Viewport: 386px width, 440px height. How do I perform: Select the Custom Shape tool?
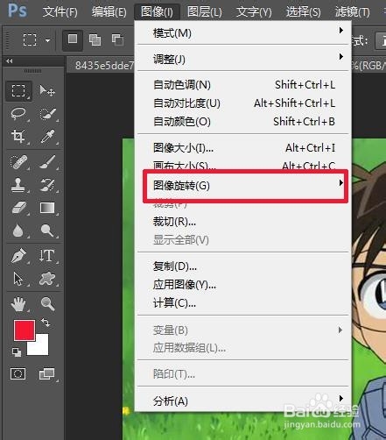pyautogui.click(x=47, y=279)
